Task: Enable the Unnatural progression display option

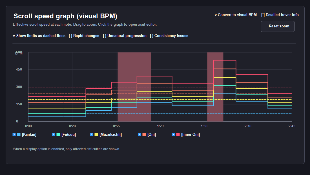Action: (x=125, y=36)
